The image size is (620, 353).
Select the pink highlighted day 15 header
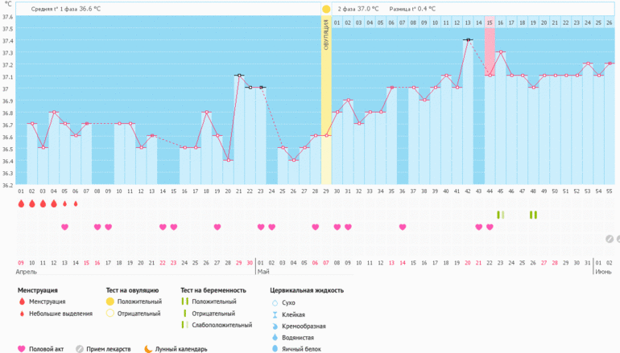pos(490,23)
